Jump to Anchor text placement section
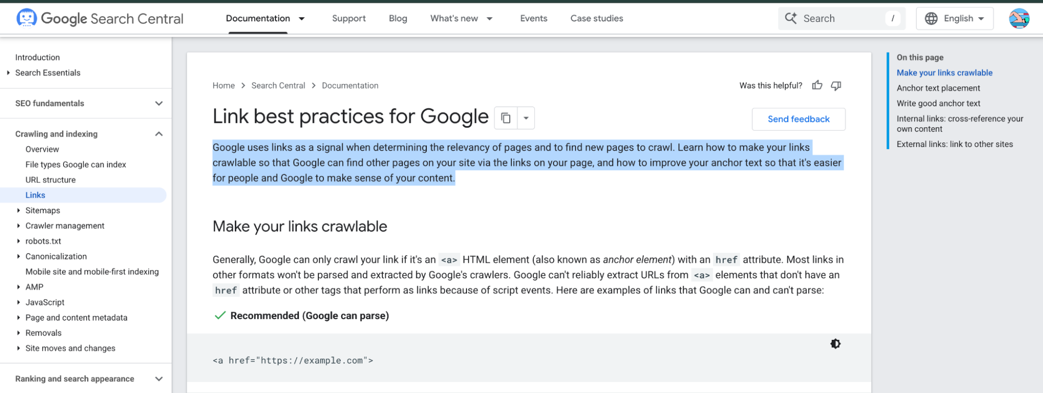 [x=938, y=88]
